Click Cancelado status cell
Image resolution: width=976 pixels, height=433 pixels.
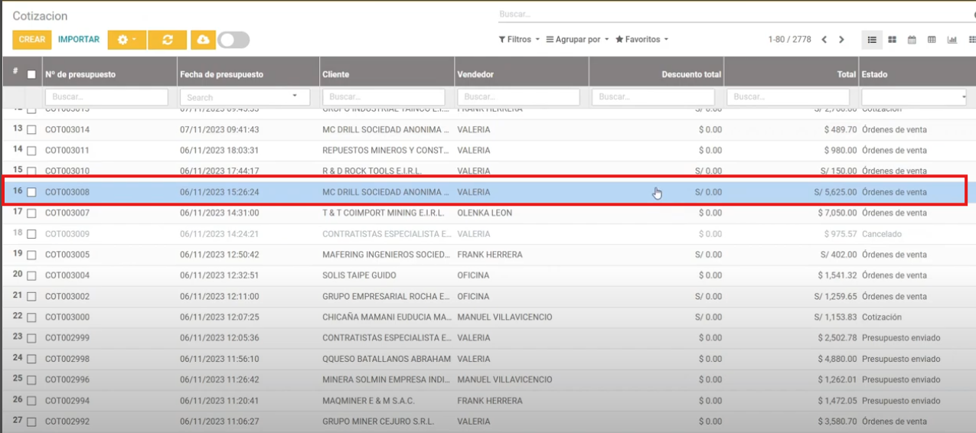click(882, 234)
